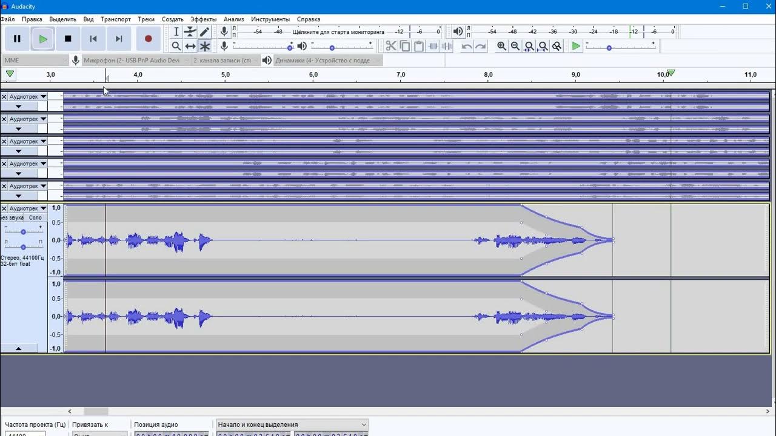This screenshot has height=436, width=776.
Task: Open the Эффекты menu
Action: (x=203, y=19)
